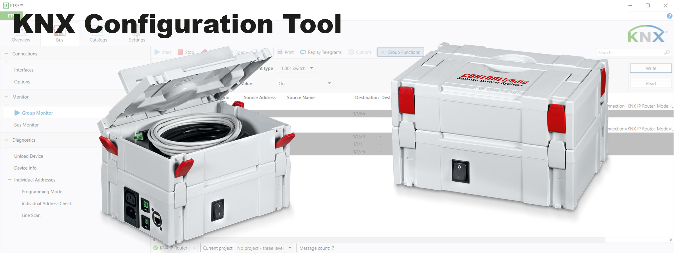
Task: Click the Message count: 7 status text
Action: pyautogui.click(x=317, y=248)
